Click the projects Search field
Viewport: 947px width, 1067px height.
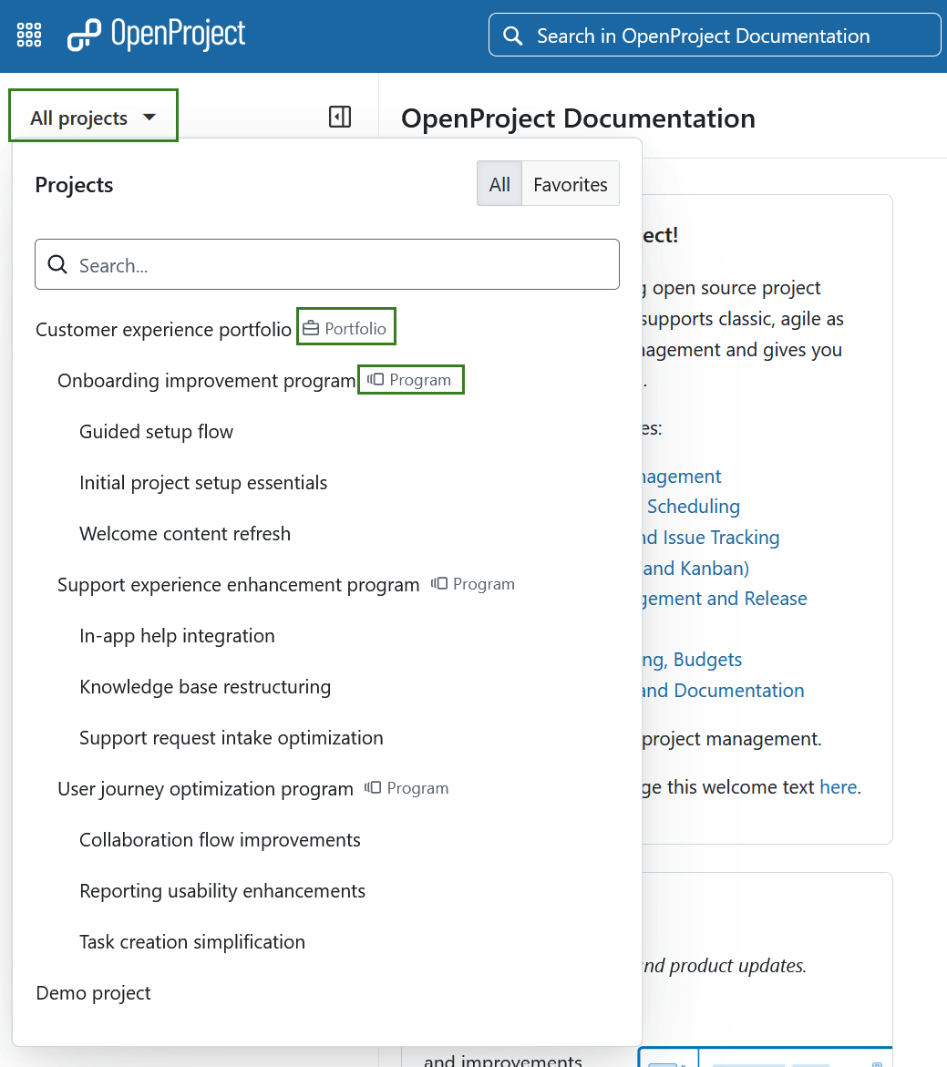point(327,264)
